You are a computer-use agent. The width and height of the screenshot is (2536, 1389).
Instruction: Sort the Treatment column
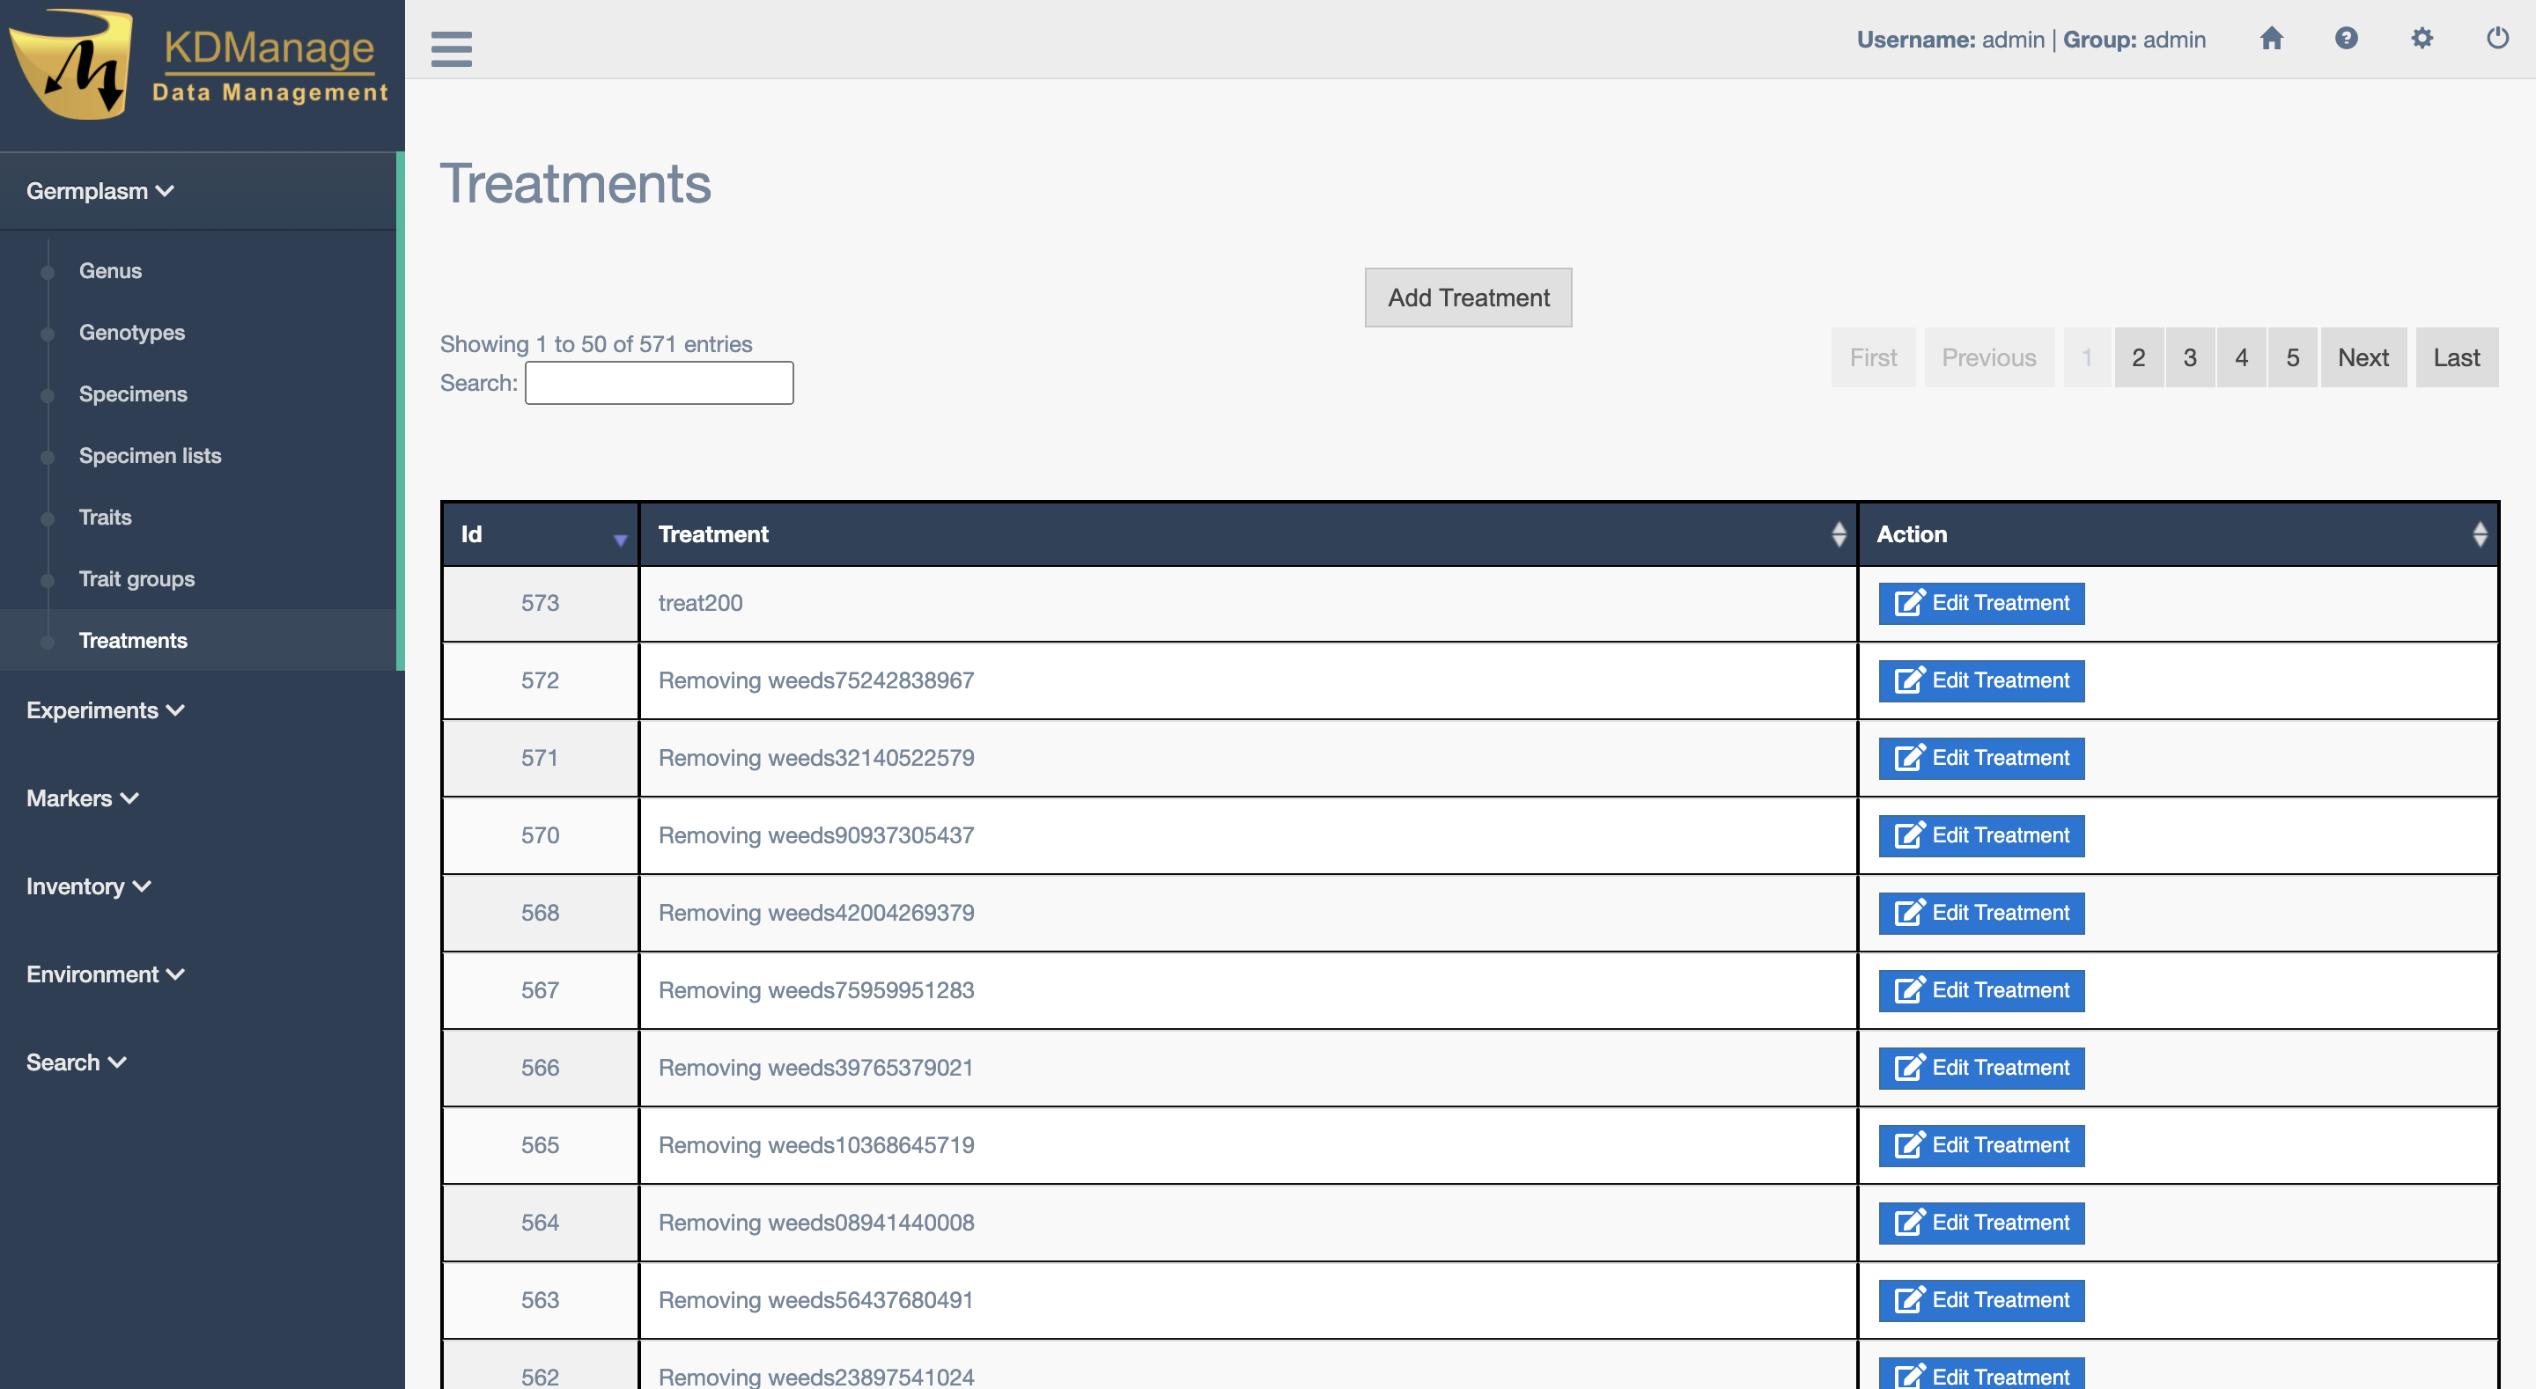(1837, 534)
